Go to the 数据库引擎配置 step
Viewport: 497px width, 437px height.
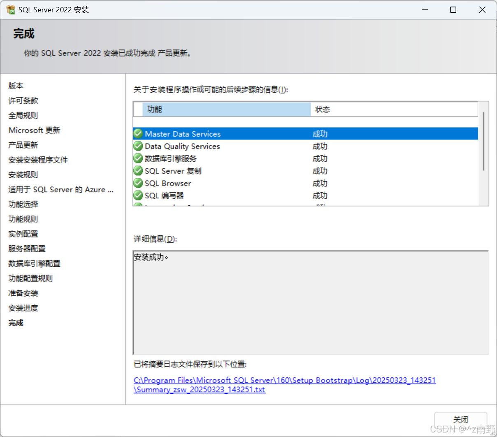[x=34, y=263]
